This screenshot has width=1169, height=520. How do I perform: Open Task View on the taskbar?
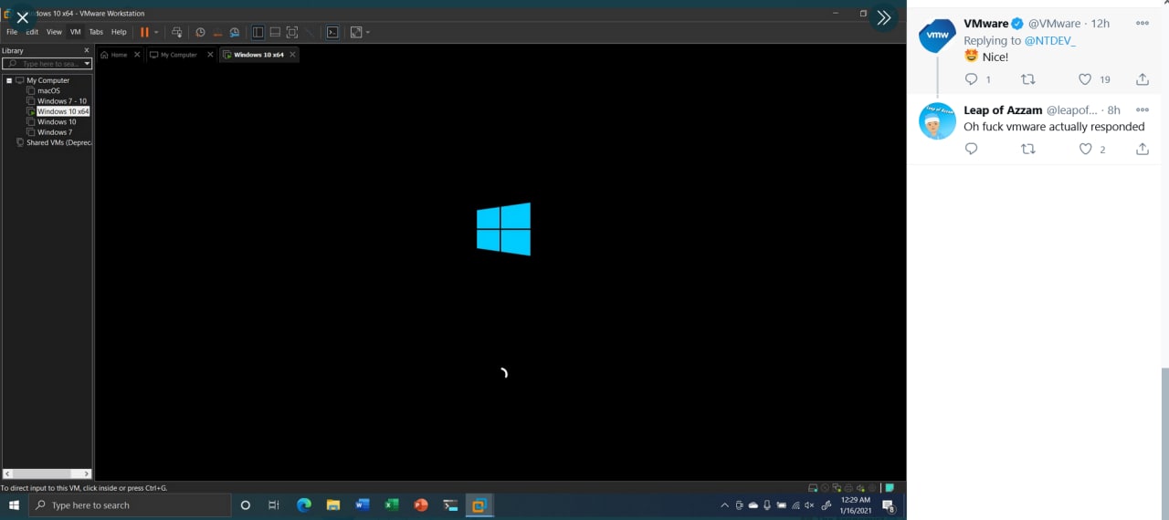click(274, 505)
